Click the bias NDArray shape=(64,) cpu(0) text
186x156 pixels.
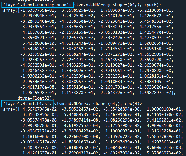(x=98, y=104)
